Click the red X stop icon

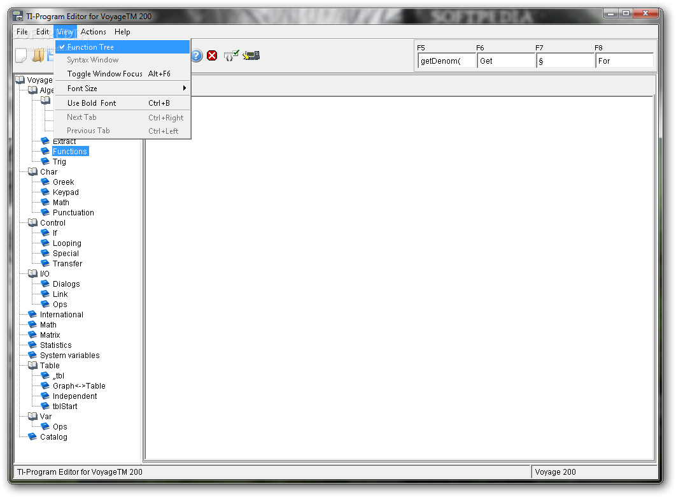coord(212,55)
